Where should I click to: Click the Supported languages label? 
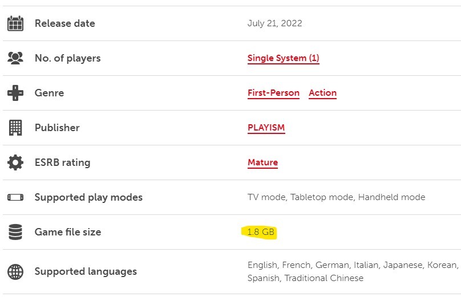point(86,271)
